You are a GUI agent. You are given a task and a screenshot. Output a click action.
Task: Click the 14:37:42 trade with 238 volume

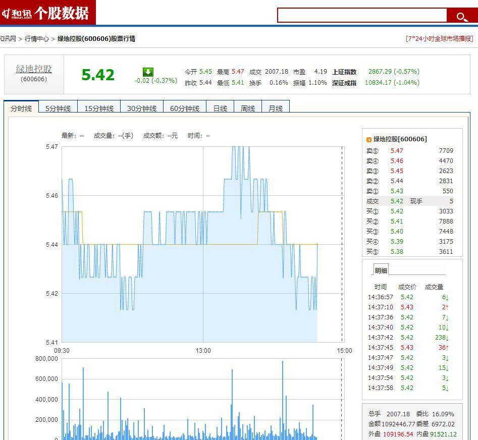click(x=408, y=337)
